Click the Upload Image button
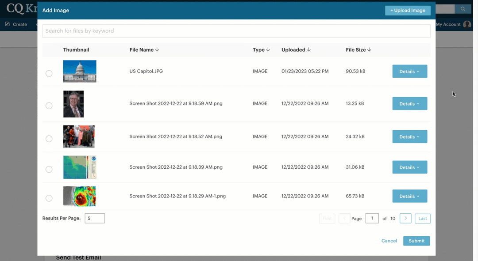 408,11
